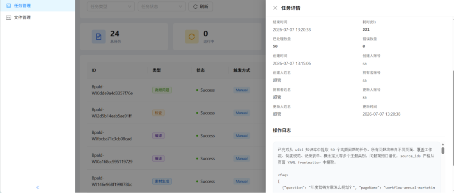Click the ID column header
Viewport: 454px width, 193px height.
[94, 70]
